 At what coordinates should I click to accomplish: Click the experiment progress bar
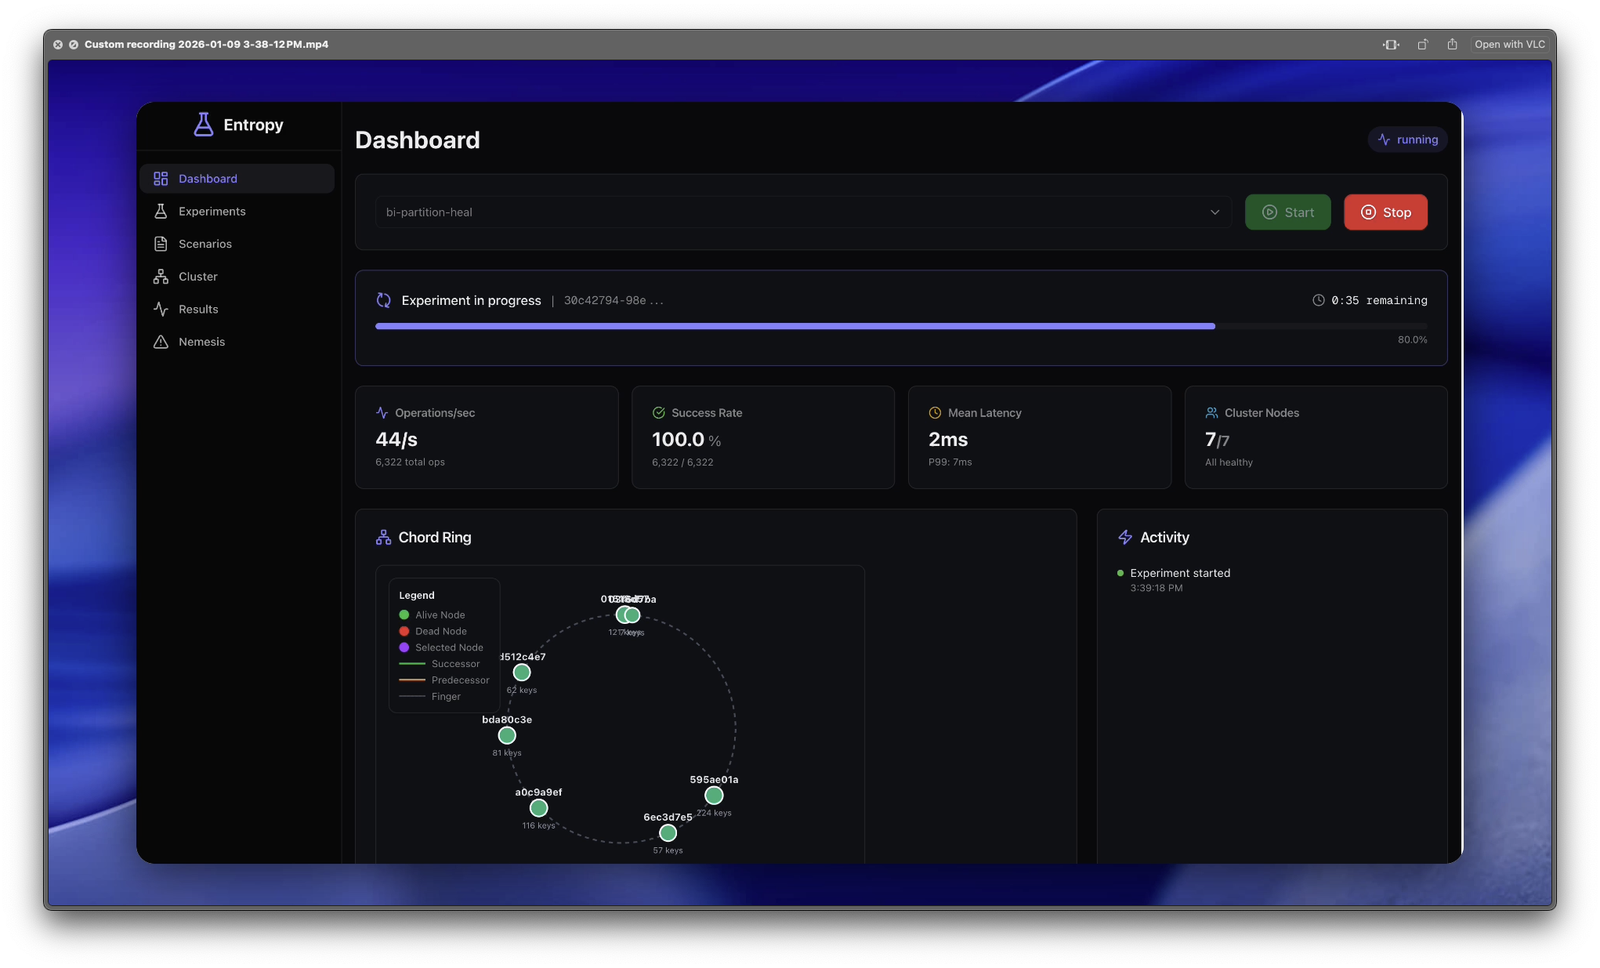click(x=901, y=326)
